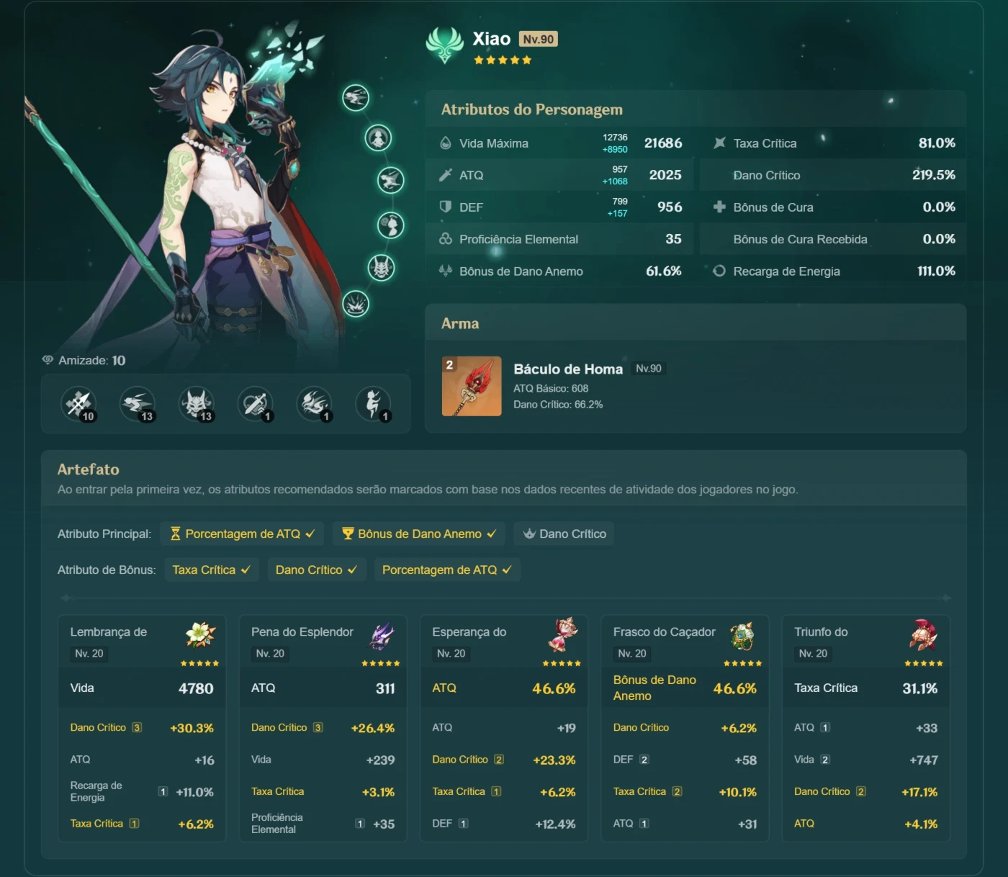
Task: Click the Triunfo do Taxa Crítica 31.1% value
Action: [x=920, y=688]
